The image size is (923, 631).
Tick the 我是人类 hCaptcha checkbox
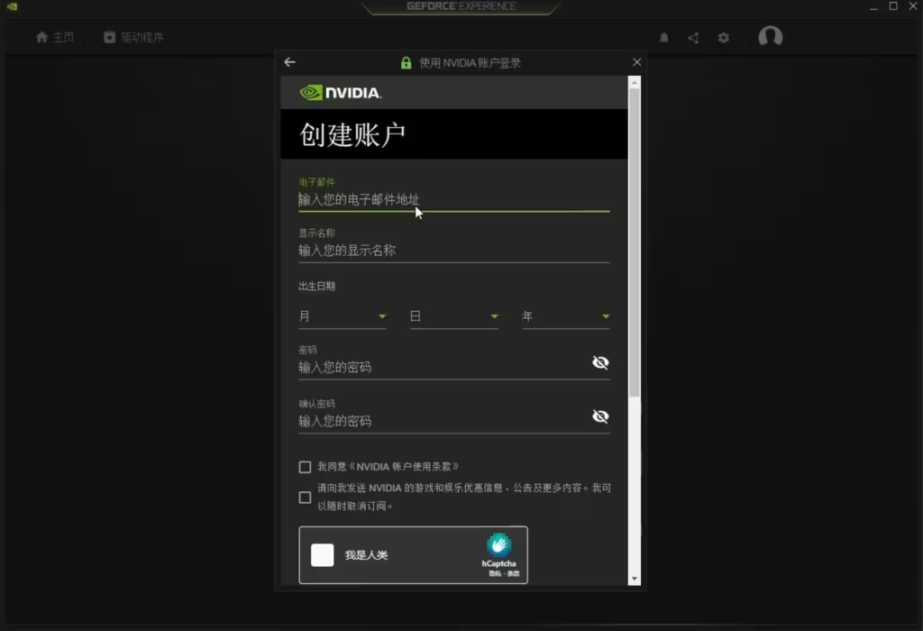[x=322, y=555]
